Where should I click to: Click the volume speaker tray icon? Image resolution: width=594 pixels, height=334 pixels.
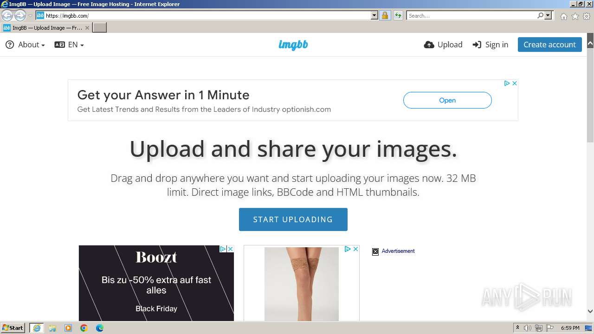coord(528,328)
